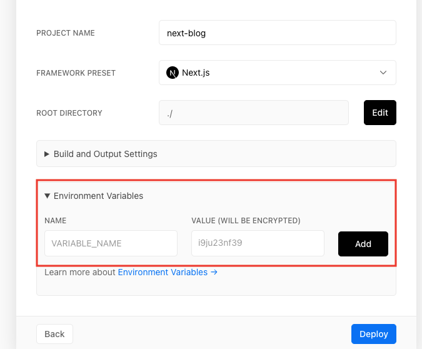The height and width of the screenshot is (349, 422).
Task: Click the Back button
Action: point(54,334)
